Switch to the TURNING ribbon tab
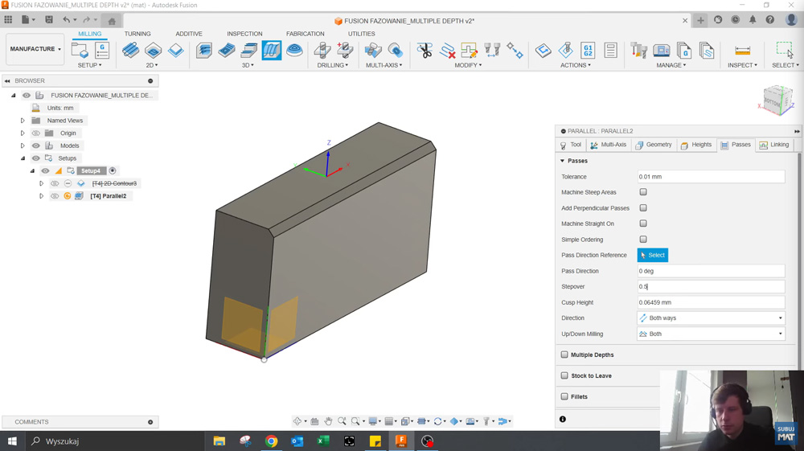The width and height of the screenshot is (804, 451). (137, 34)
